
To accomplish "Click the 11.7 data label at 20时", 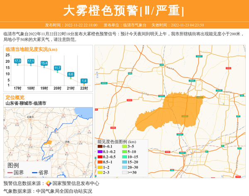I will point(57,68).
